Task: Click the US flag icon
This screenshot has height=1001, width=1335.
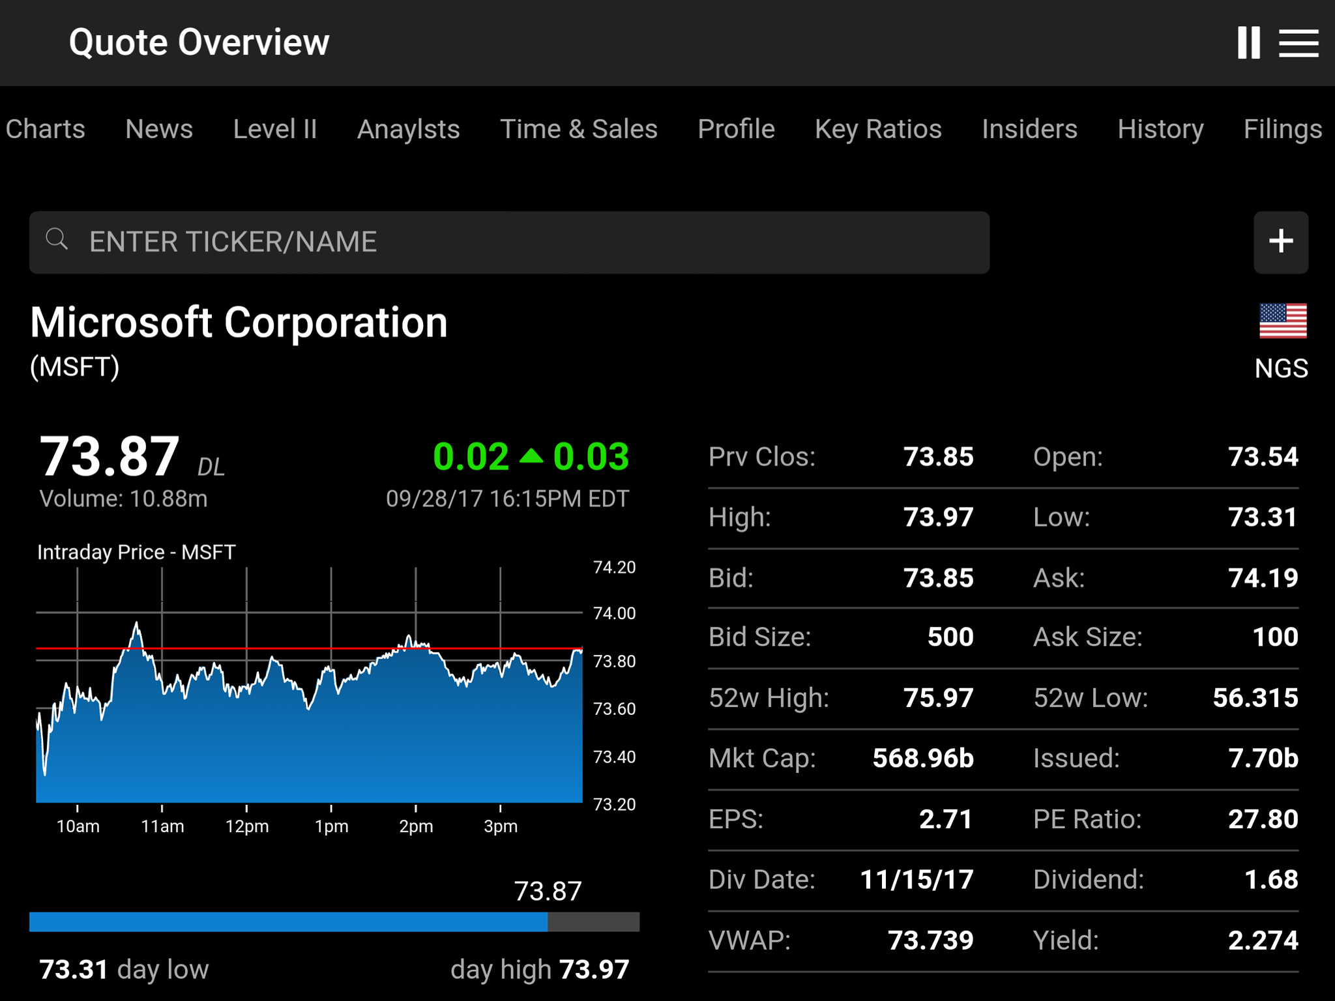Action: pyautogui.click(x=1282, y=321)
